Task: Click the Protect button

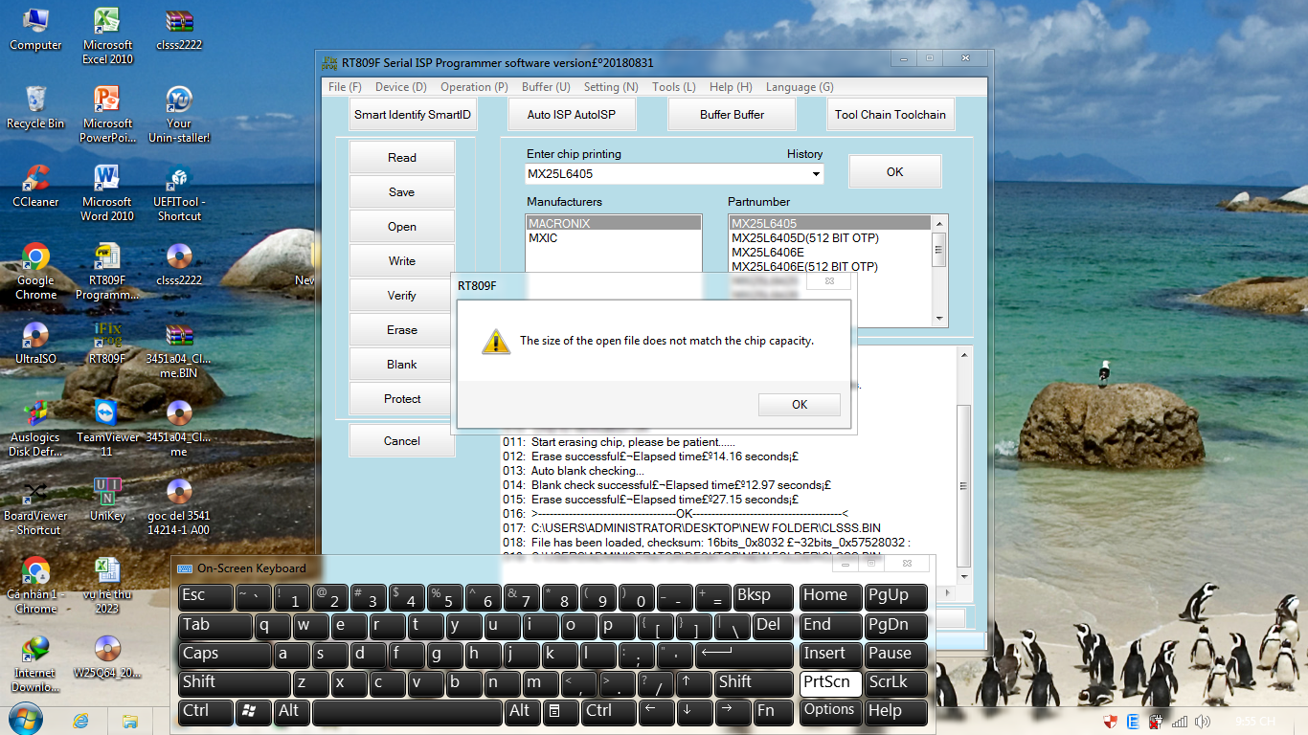Action: point(402,399)
